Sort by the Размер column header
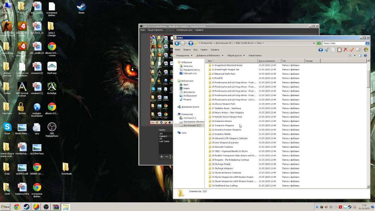Screen dimensions: 375x211 pyautogui.click(x=313, y=61)
